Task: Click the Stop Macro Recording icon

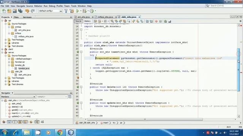Action: point(160,21)
